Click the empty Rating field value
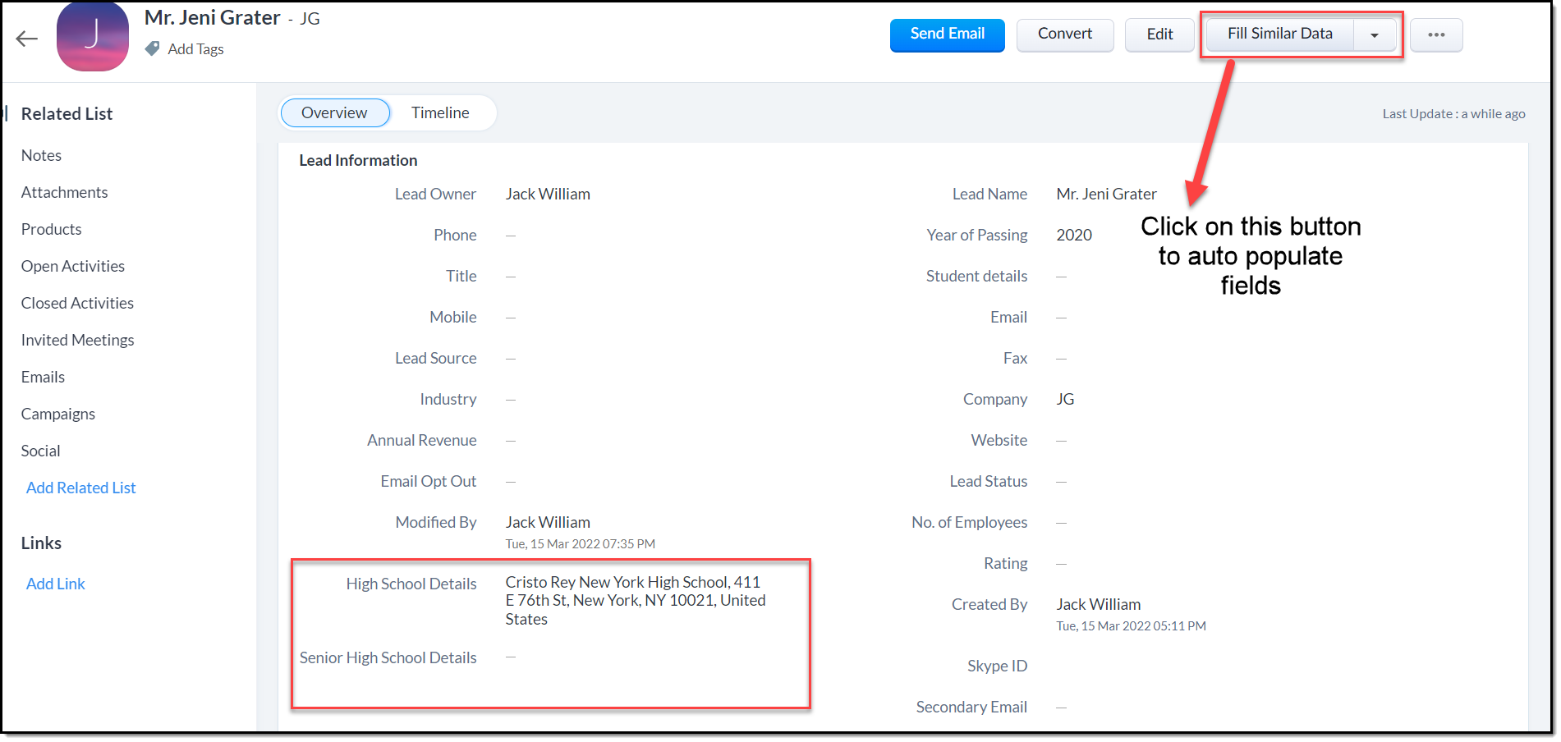The height and width of the screenshot is (742, 1561). coord(1061,564)
